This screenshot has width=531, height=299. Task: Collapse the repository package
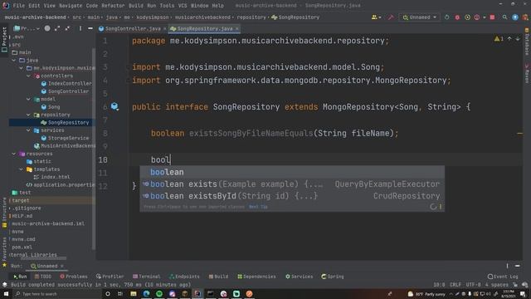28,115
